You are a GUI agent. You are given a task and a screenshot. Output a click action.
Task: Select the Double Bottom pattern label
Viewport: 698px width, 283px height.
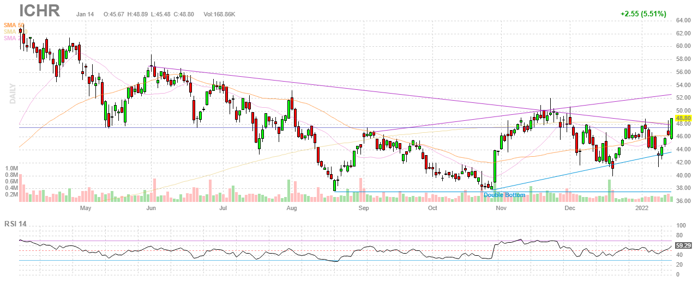(504, 195)
